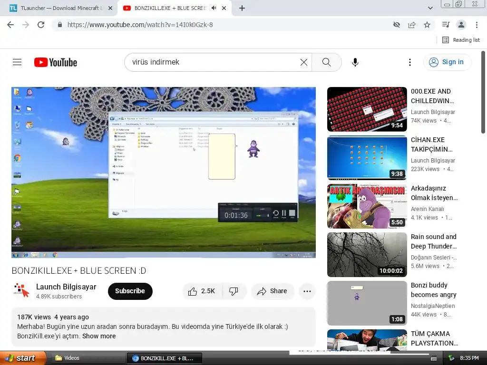Share the BONZIKILL.EXE video

(x=273, y=291)
